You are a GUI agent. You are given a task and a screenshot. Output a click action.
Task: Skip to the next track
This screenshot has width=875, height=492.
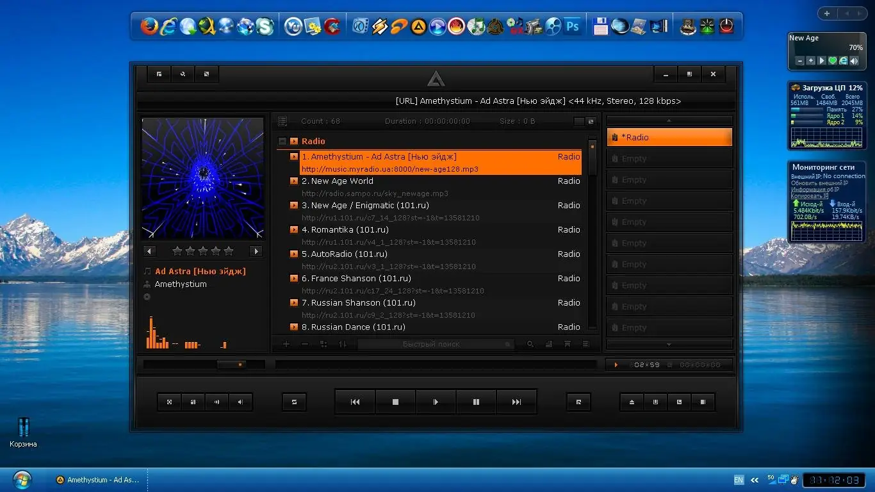coord(516,402)
